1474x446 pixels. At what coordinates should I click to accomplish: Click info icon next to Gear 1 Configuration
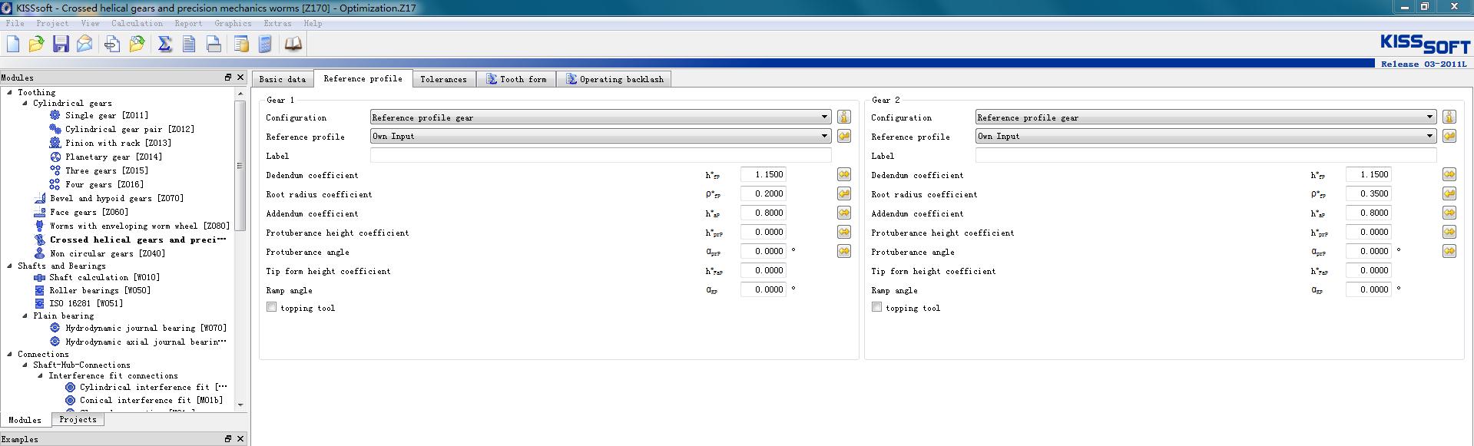(843, 117)
